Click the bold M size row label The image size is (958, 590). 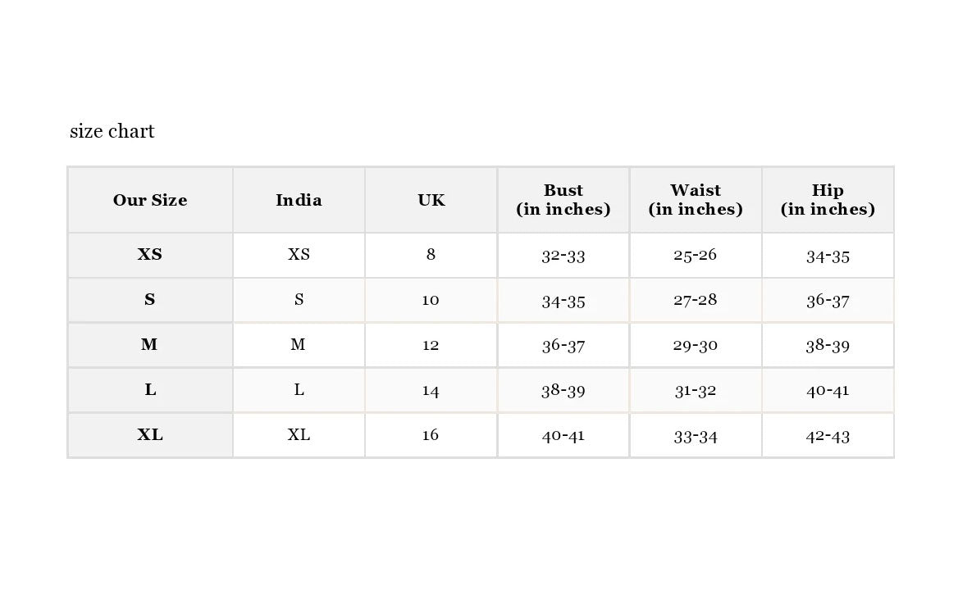click(x=150, y=345)
